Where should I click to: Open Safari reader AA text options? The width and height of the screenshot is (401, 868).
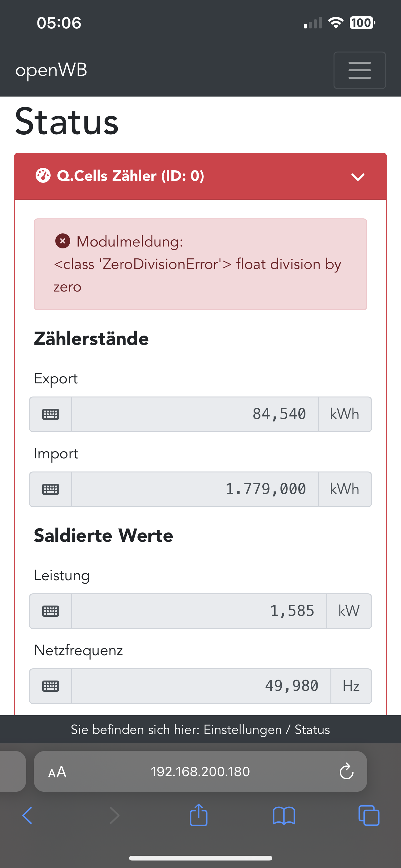click(x=57, y=772)
